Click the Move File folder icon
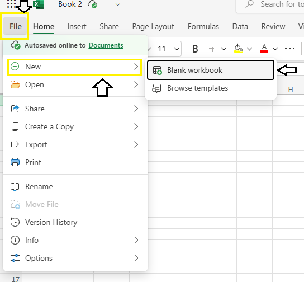Viewport: 304px width, 282px height. (15, 204)
